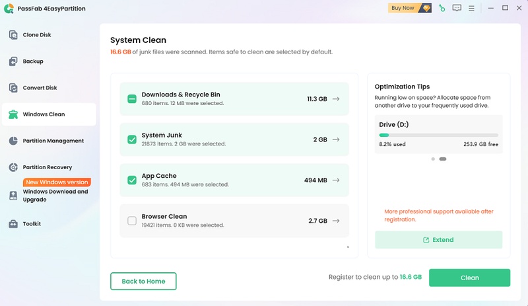Click the New Windows version badge
This screenshot has width=528, height=306.
57,182
